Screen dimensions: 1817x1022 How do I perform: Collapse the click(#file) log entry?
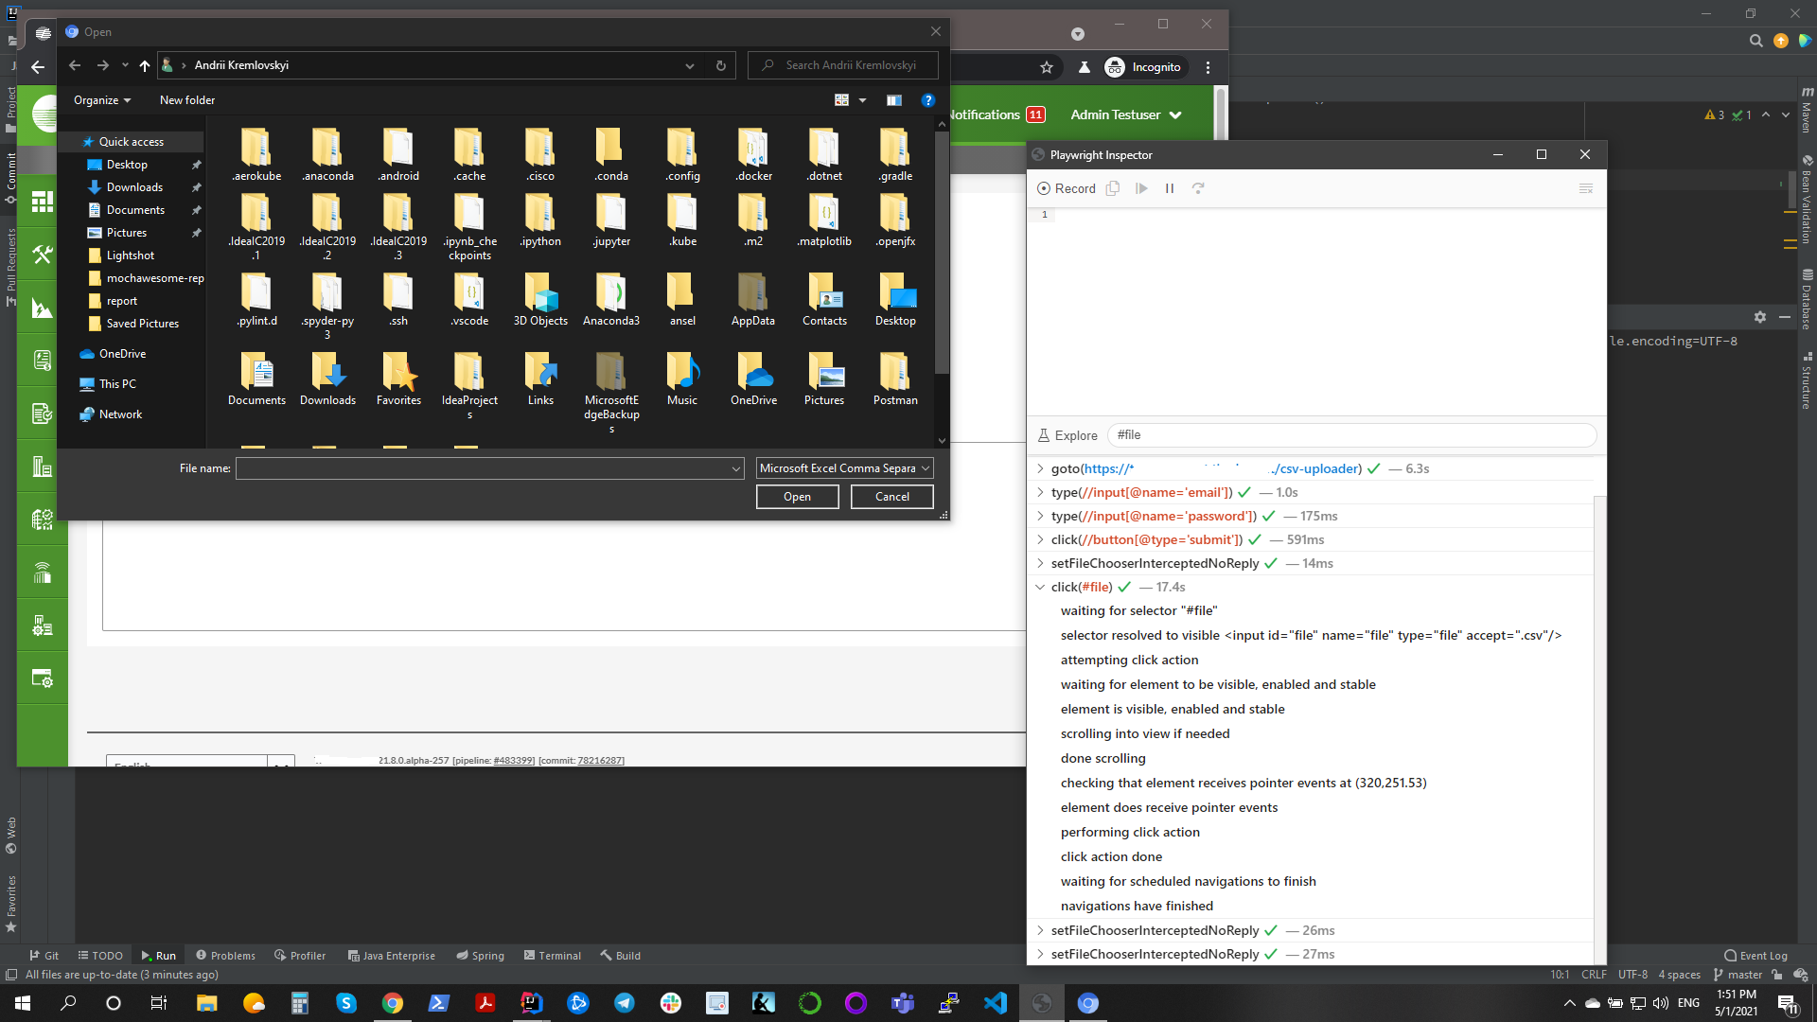(x=1040, y=587)
